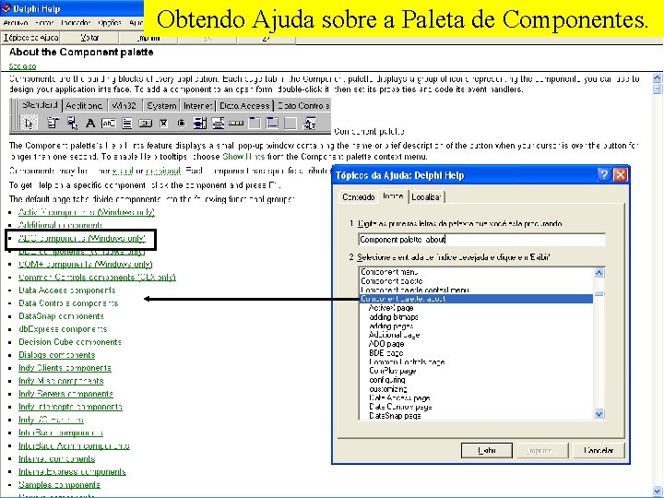The height and width of the screenshot is (498, 664).
Task: Select the pointer arrow in the component palette
Action: 29,124
